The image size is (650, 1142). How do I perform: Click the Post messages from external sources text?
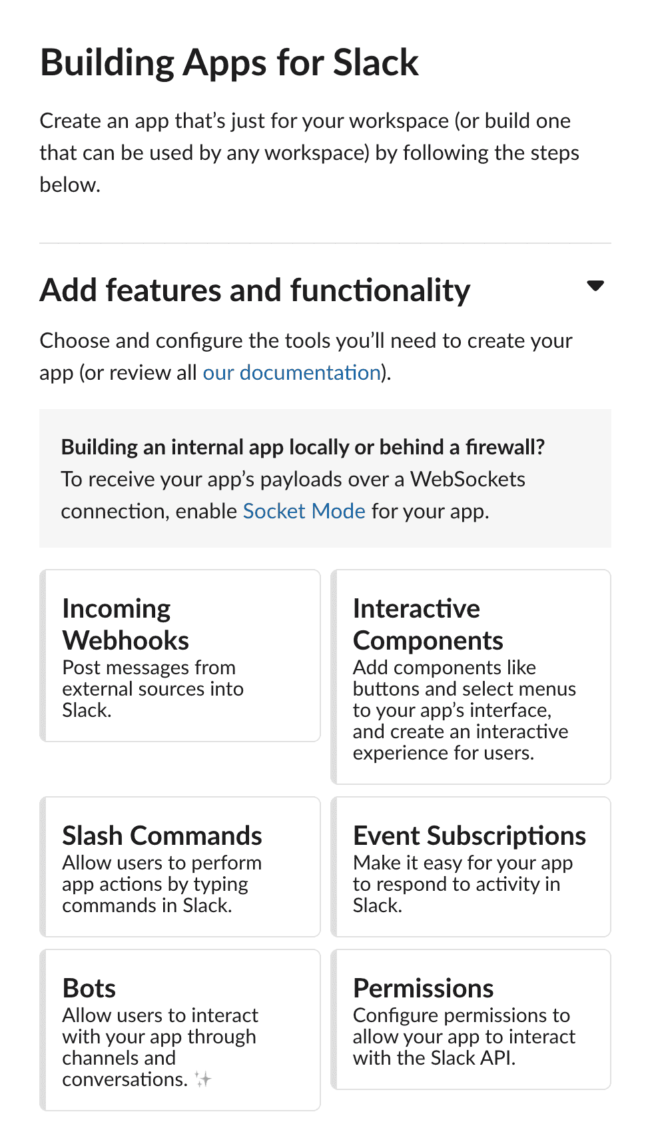click(x=153, y=689)
